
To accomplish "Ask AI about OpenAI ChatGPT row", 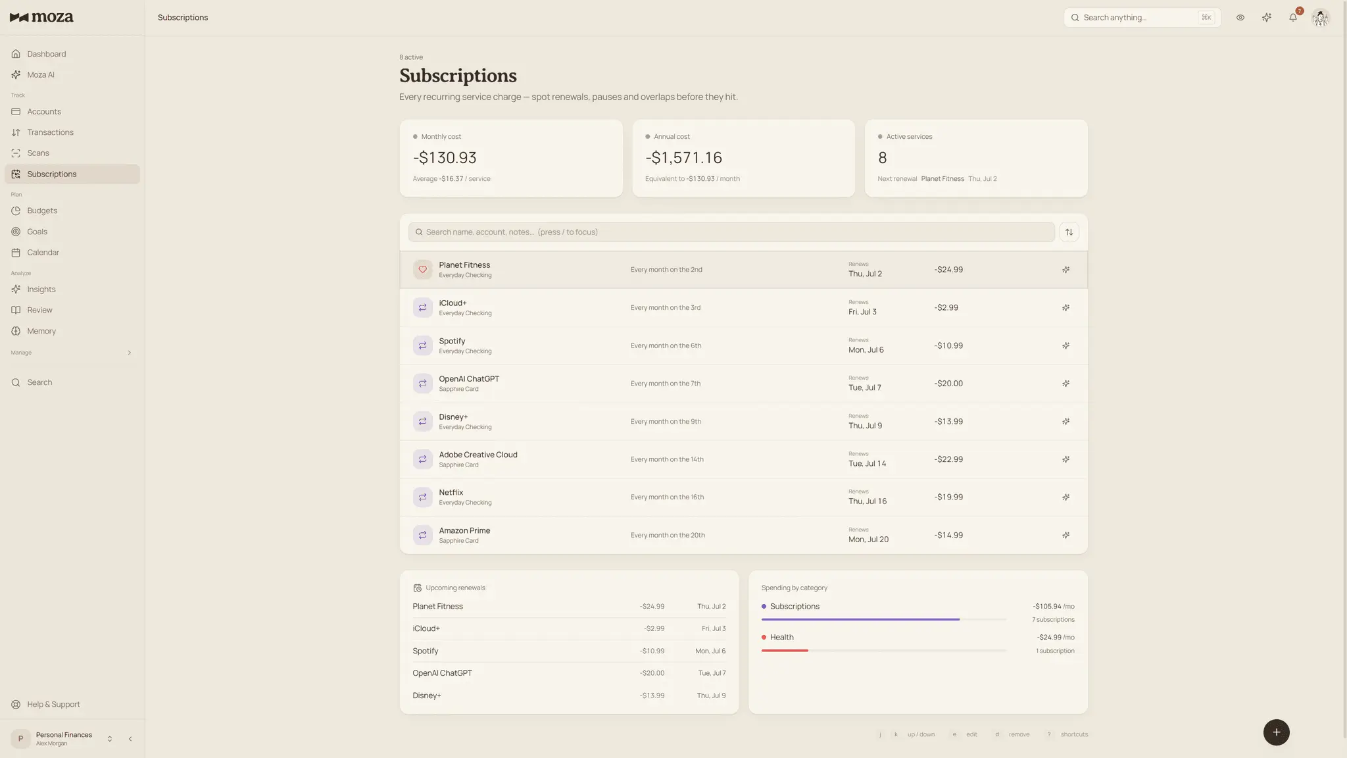I will point(1065,384).
